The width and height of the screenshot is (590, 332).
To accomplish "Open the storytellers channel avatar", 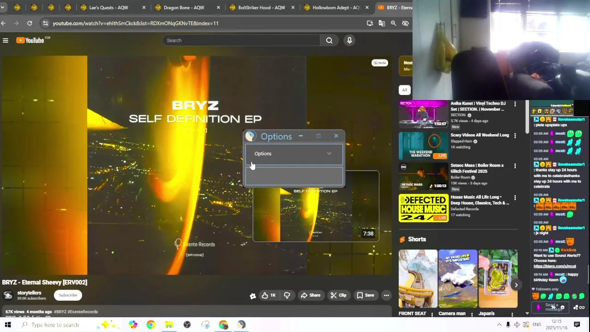I will click(8, 295).
